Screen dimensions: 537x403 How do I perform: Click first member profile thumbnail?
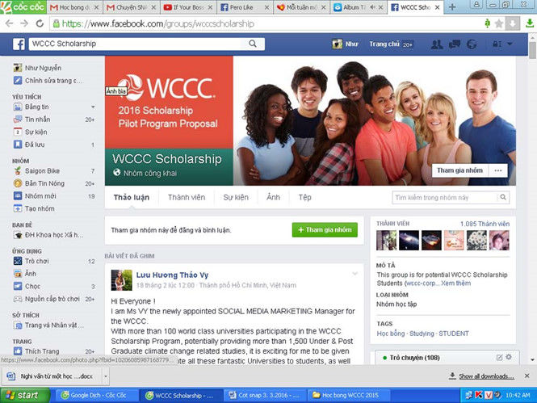[386, 240]
